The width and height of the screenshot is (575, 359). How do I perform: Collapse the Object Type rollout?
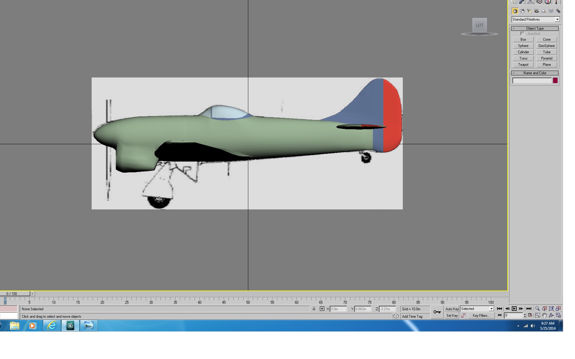[535, 28]
